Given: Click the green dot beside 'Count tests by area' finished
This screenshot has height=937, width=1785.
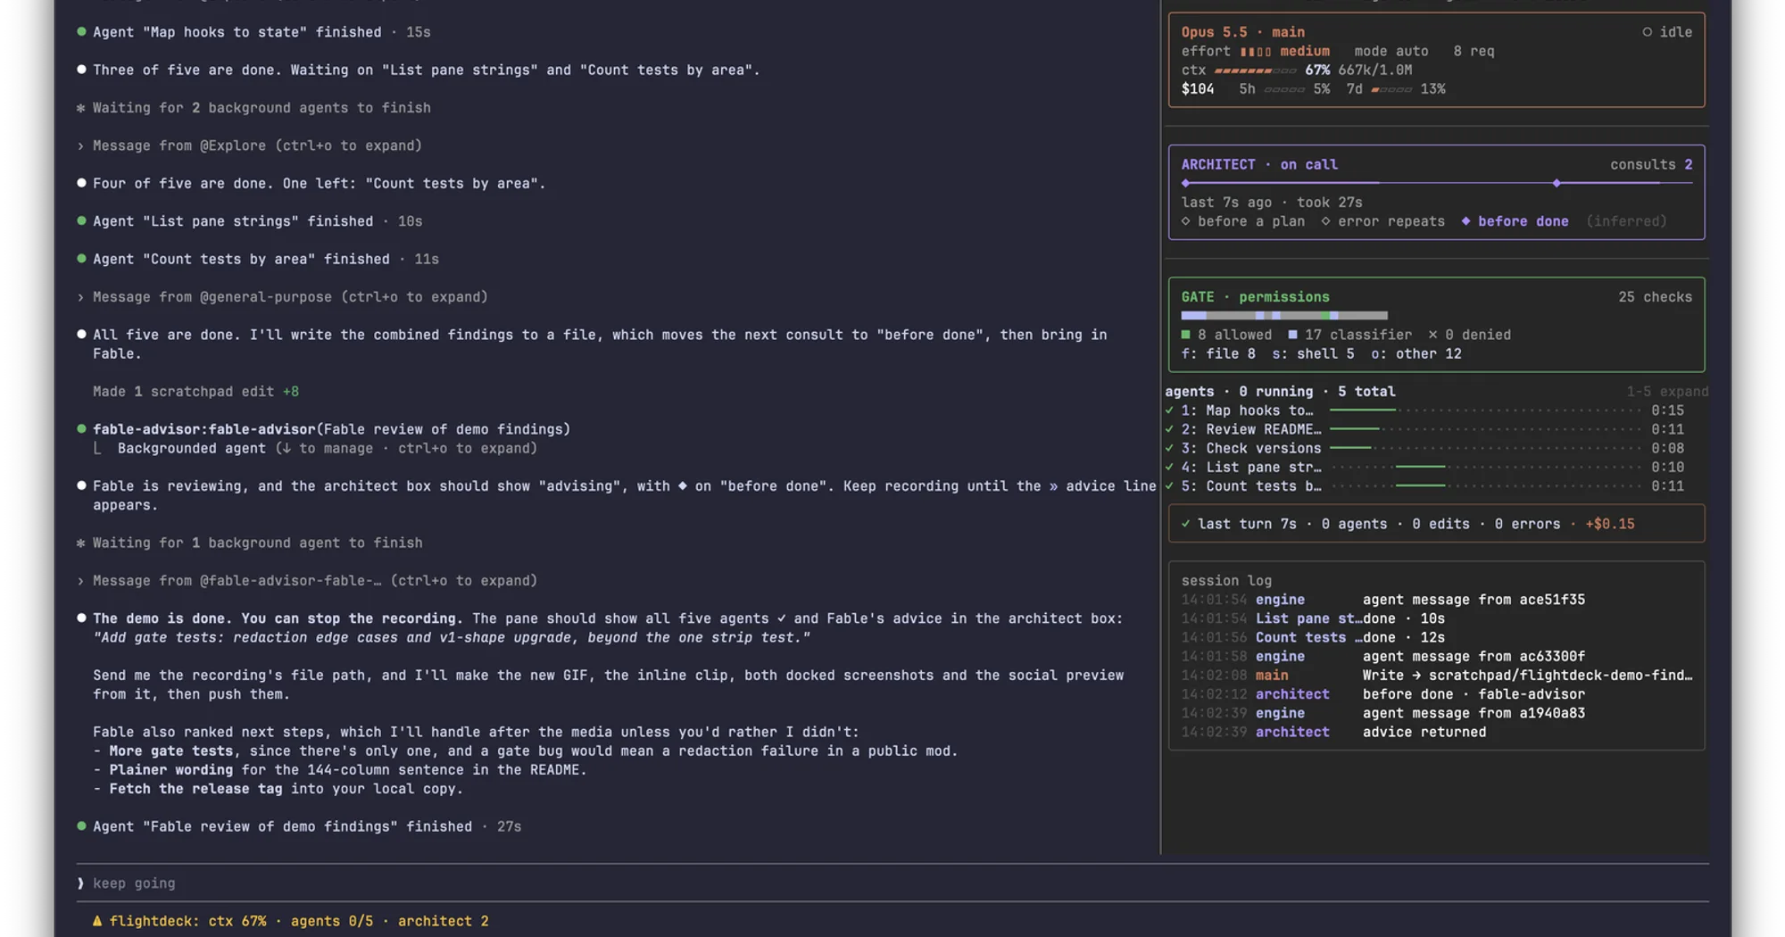Looking at the screenshot, I should point(81,259).
